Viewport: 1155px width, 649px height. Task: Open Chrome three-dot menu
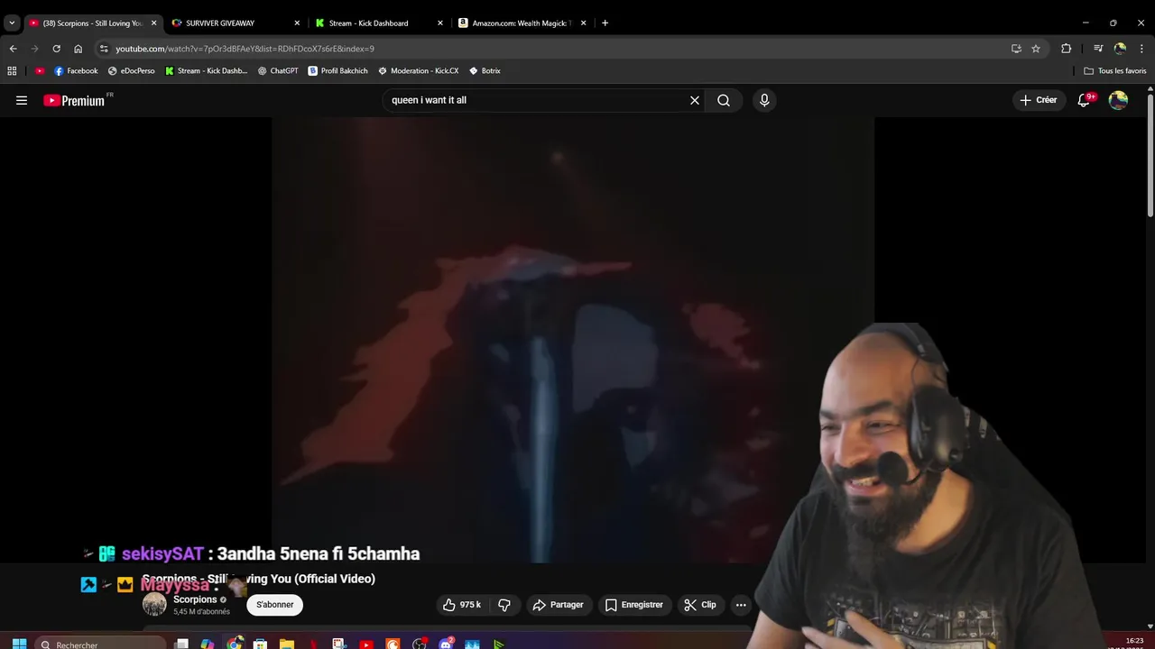point(1142,49)
